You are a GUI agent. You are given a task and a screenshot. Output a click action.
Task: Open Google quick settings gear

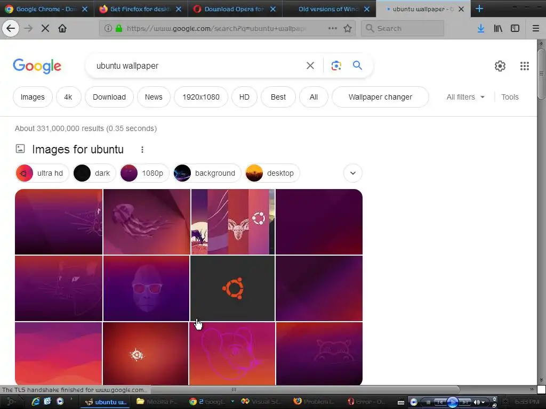pyautogui.click(x=500, y=66)
